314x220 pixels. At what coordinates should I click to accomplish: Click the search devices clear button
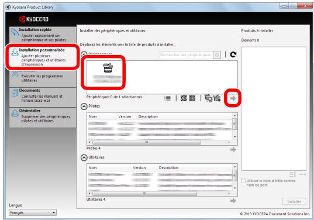tap(217, 54)
